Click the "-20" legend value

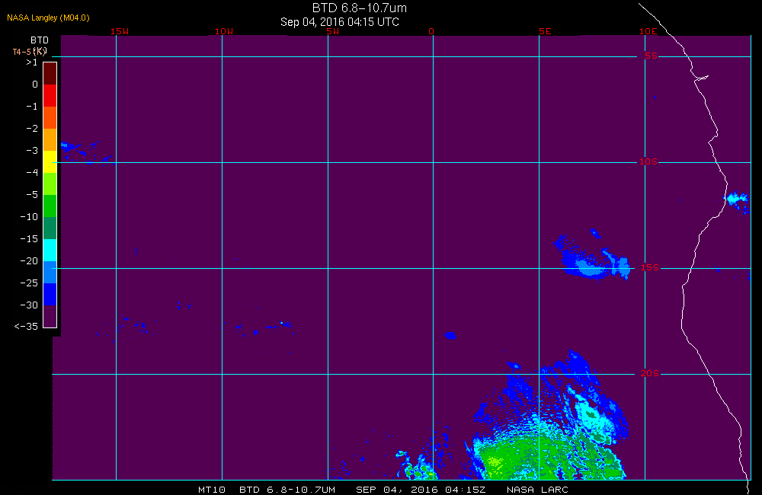(29, 261)
